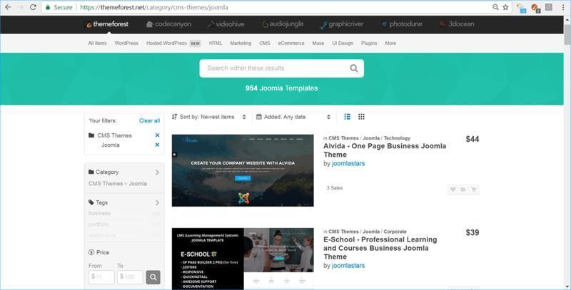Open eCommerce category menu
The height and width of the screenshot is (290, 571).
pyautogui.click(x=291, y=43)
